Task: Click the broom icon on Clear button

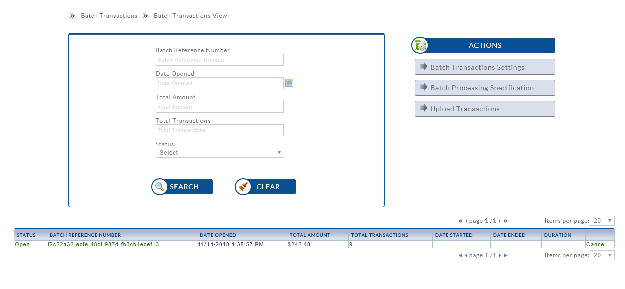Action: [243, 187]
